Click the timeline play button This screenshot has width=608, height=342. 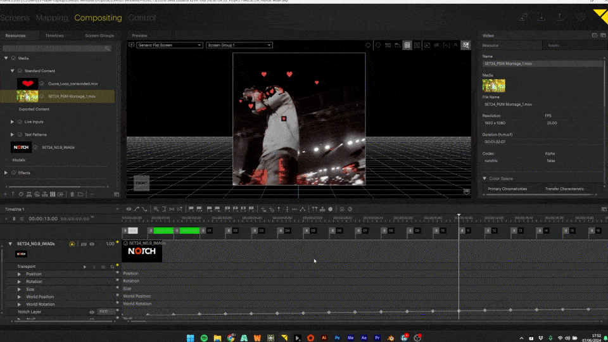coord(6,219)
